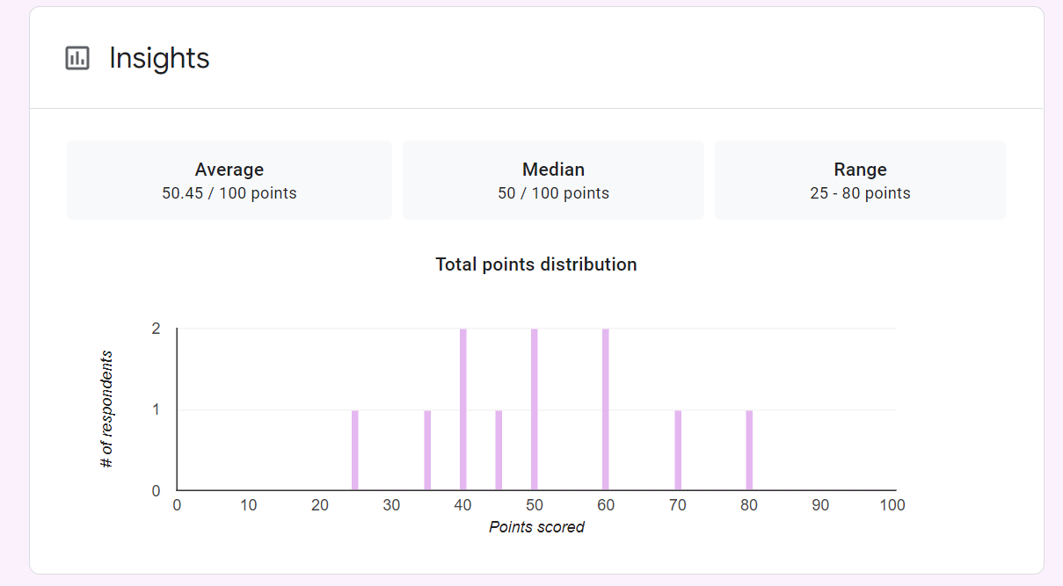Click the bar at 50 points
The height and width of the screenshot is (586, 1063).
tap(535, 409)
